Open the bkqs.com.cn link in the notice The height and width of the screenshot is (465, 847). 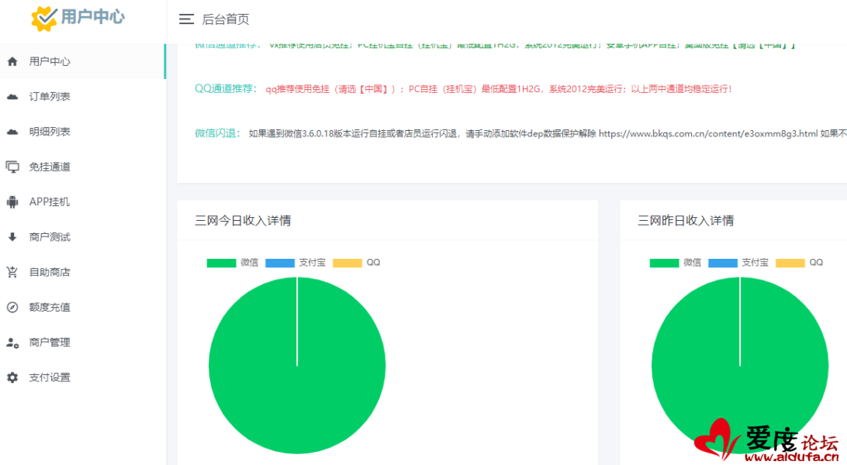(x=708, y=133)
